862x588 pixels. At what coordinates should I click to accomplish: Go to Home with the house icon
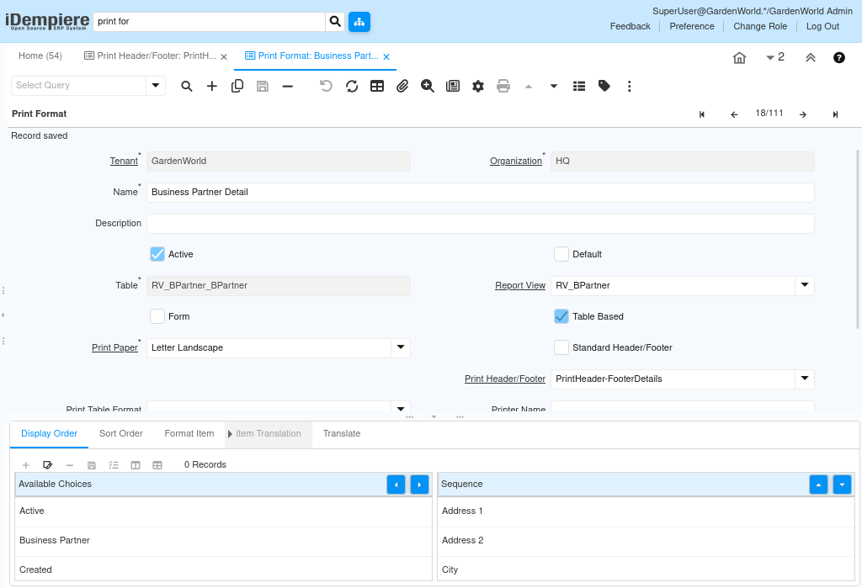[739, 58]
